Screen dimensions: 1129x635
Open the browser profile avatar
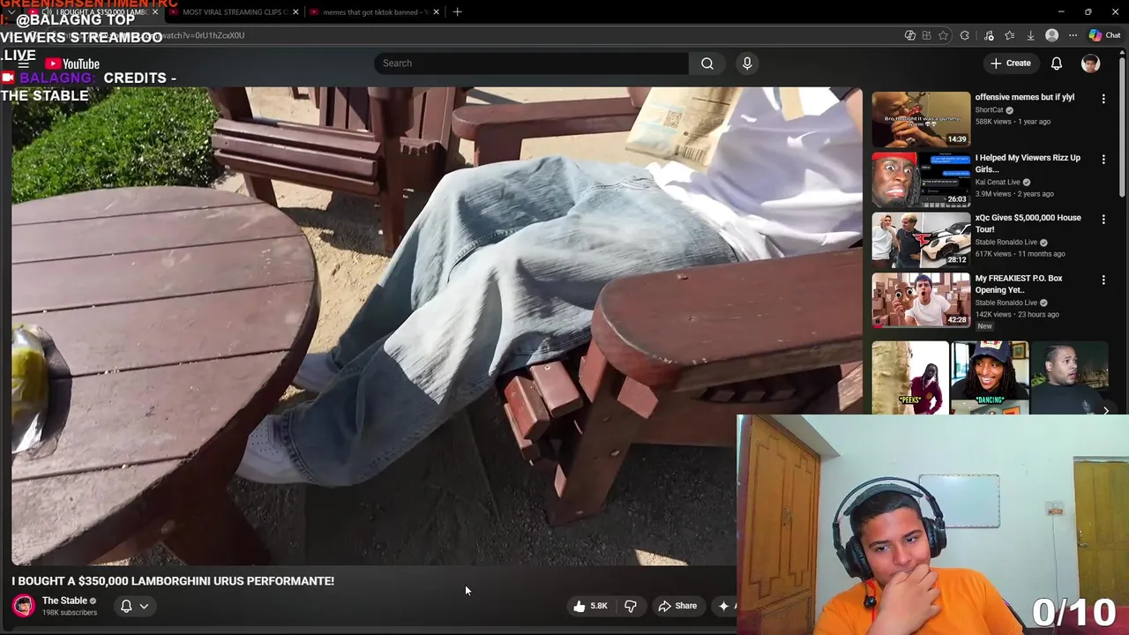click(x=1051, y=35)
